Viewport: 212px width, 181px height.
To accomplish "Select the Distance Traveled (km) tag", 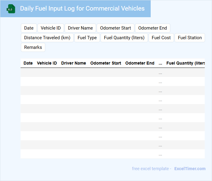I will tap(47, 38).
